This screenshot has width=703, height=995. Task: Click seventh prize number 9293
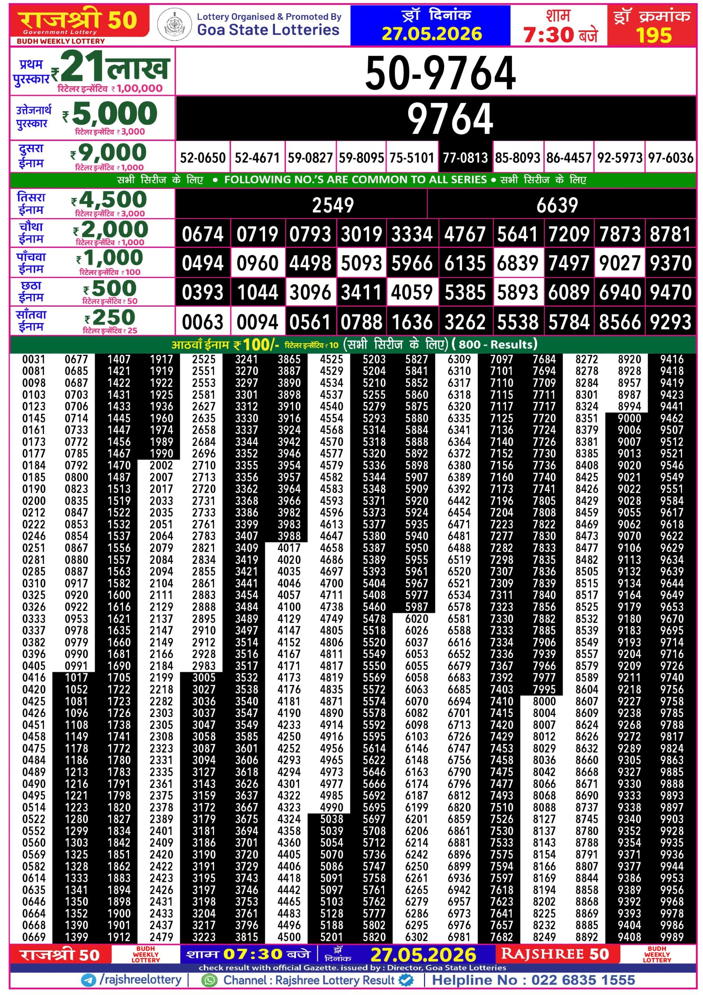point(670,322)
